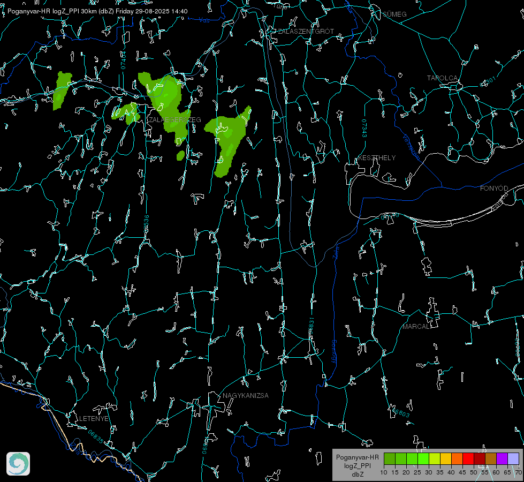Click the LETENYE city label

click(x=94, y=419)
